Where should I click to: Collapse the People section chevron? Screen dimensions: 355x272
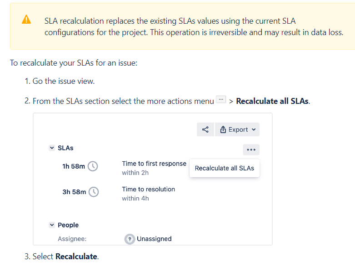pos(52,225)
